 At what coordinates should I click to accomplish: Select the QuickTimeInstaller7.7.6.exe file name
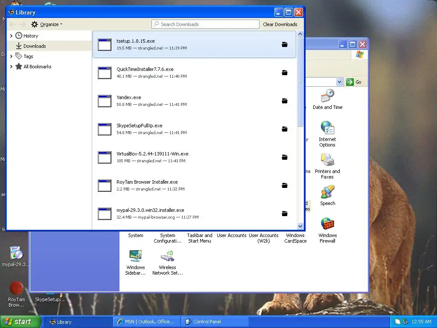145,69
